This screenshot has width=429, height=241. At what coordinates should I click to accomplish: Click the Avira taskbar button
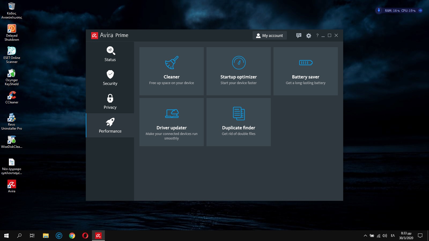pos(98,236)
